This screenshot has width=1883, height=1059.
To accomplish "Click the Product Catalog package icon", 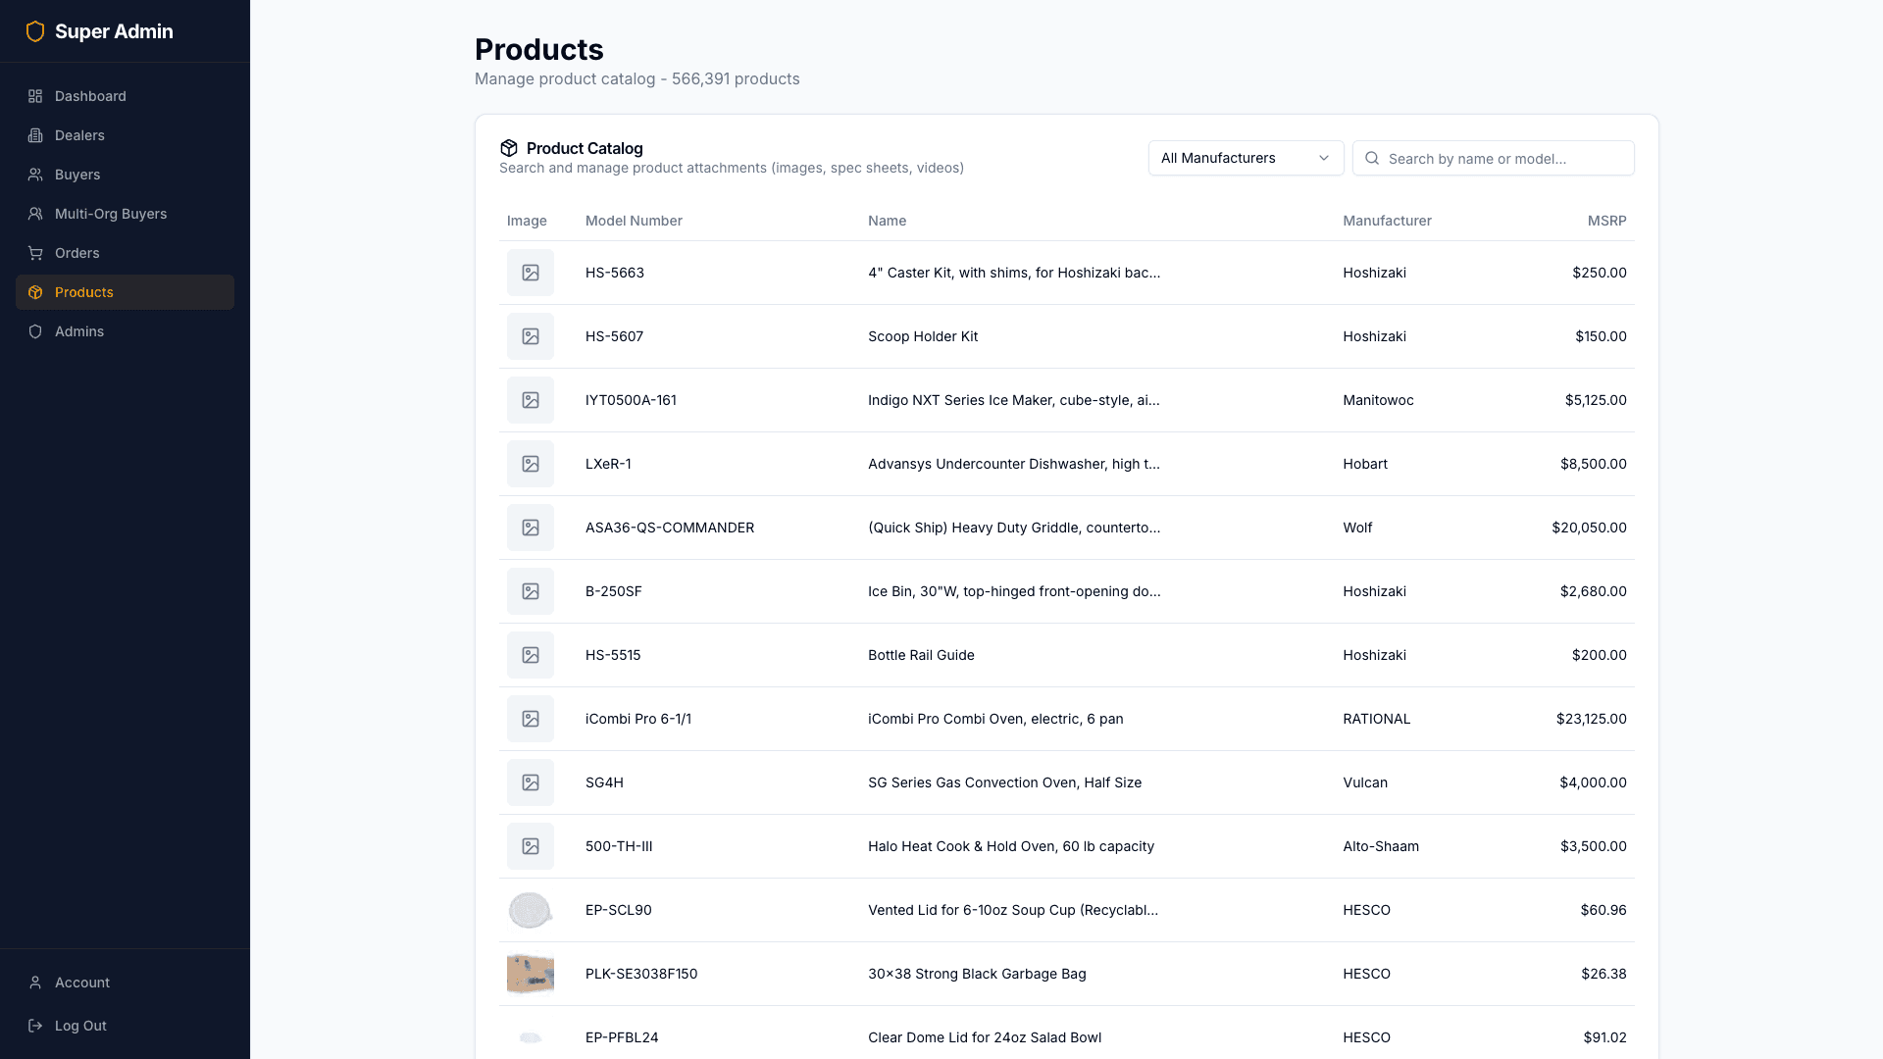I will click(509, 148).
